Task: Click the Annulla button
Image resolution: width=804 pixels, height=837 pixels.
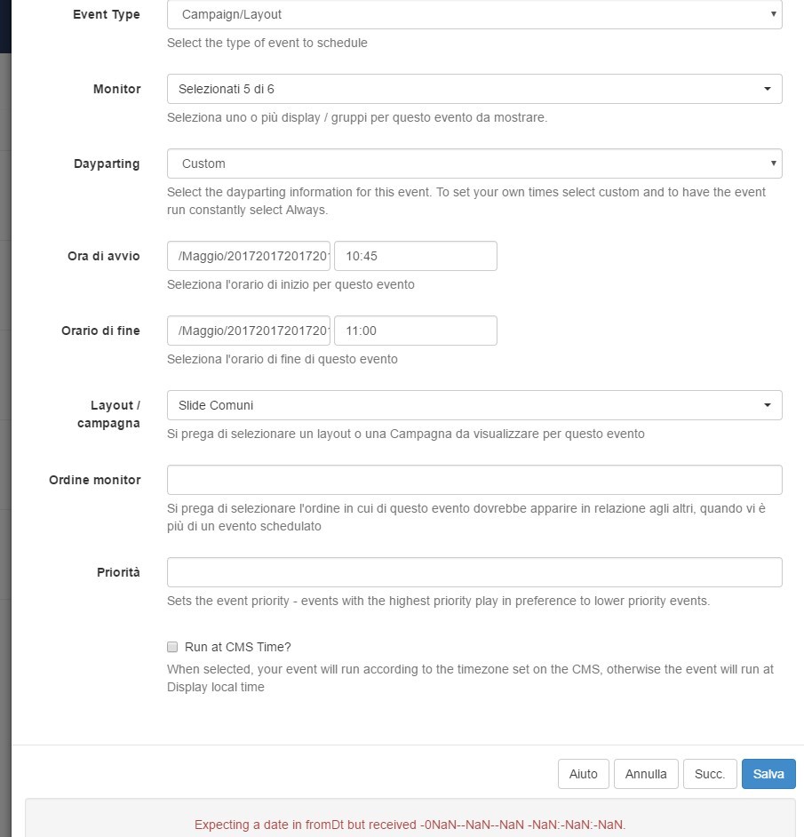Action: tap(646, 774)
